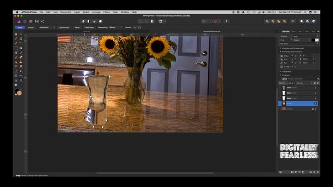Apply Auto White Balance from the toolbar

pyautogui.click(x=100, y=21)
